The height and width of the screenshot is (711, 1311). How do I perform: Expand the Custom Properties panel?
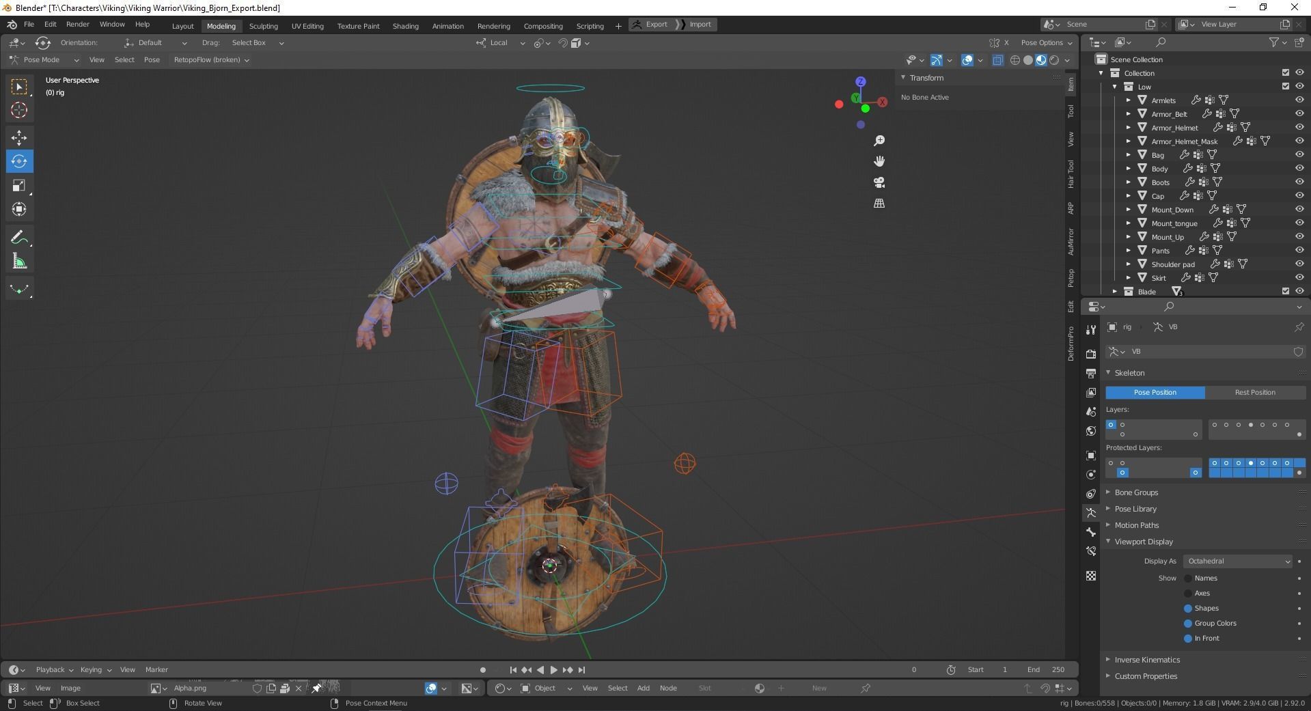1146,676
